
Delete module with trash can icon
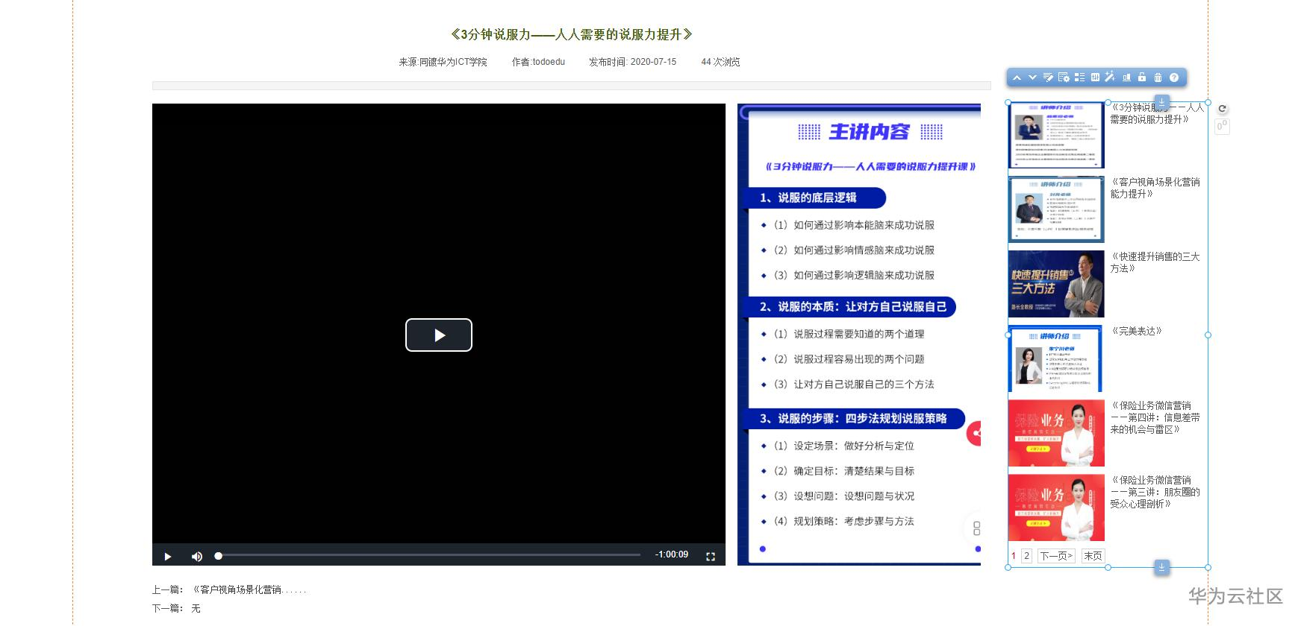pos(1158,78)
